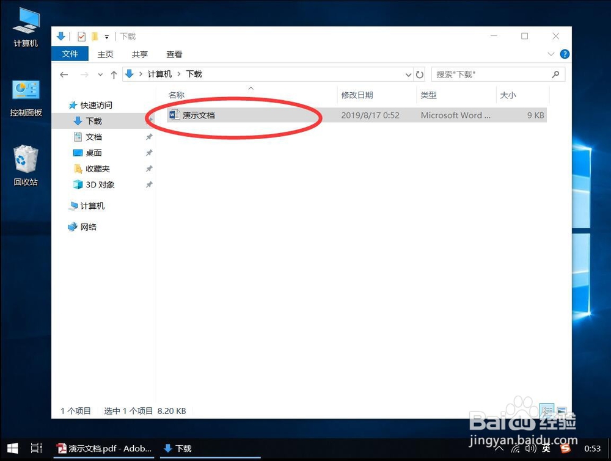Open the recent locations dropdown beside the forward arrow
The image size is (611, 461).
pyautogui.click(x=100, y=74)
